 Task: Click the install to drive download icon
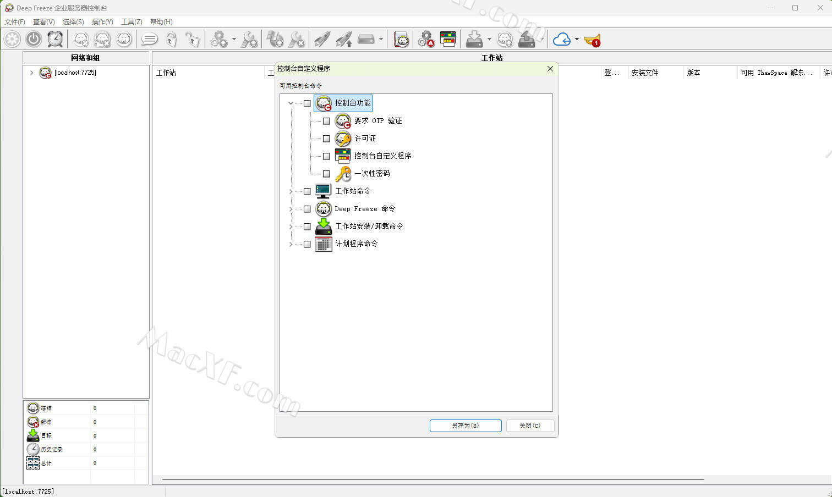coord(474,40)
